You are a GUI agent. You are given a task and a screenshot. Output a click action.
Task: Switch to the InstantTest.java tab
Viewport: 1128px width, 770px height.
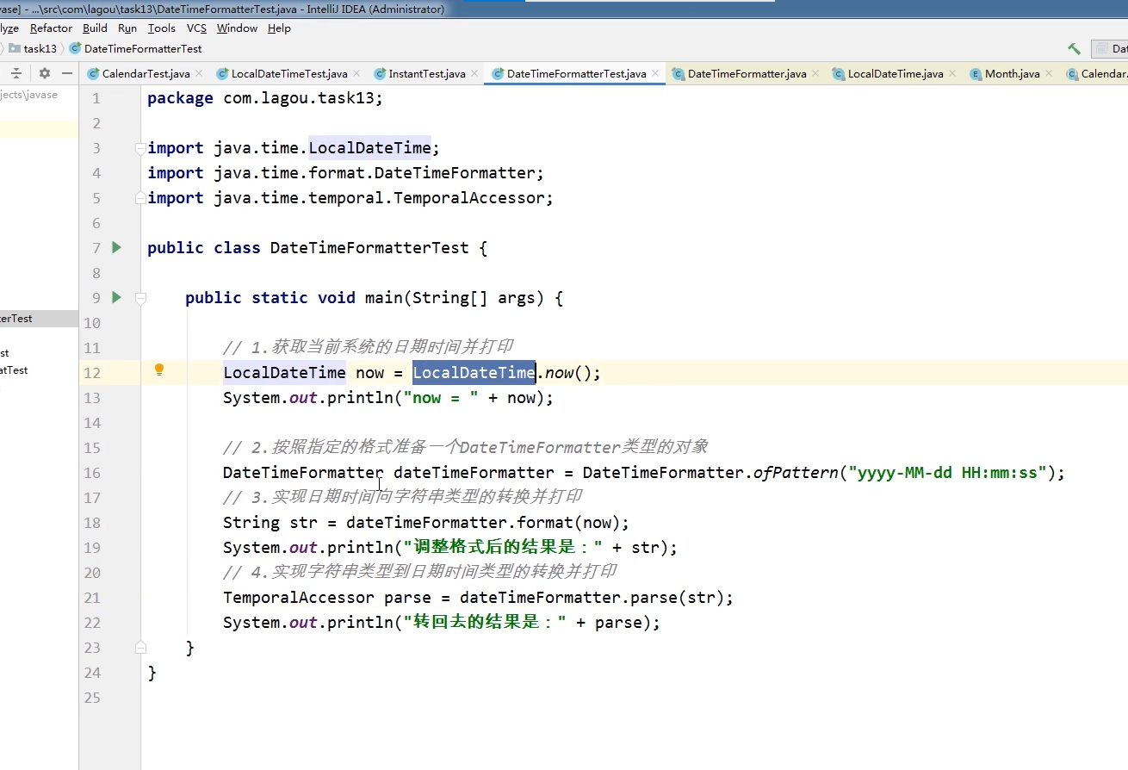coord(427,74)
